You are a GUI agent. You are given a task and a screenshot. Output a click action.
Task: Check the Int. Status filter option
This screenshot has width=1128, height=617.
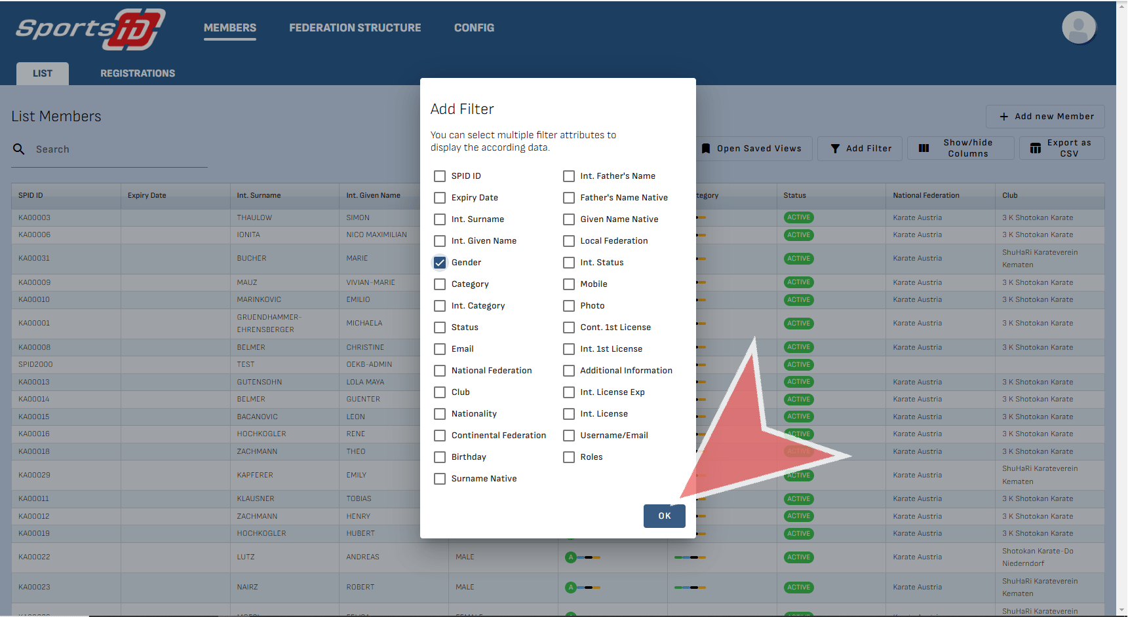point(569,263)
